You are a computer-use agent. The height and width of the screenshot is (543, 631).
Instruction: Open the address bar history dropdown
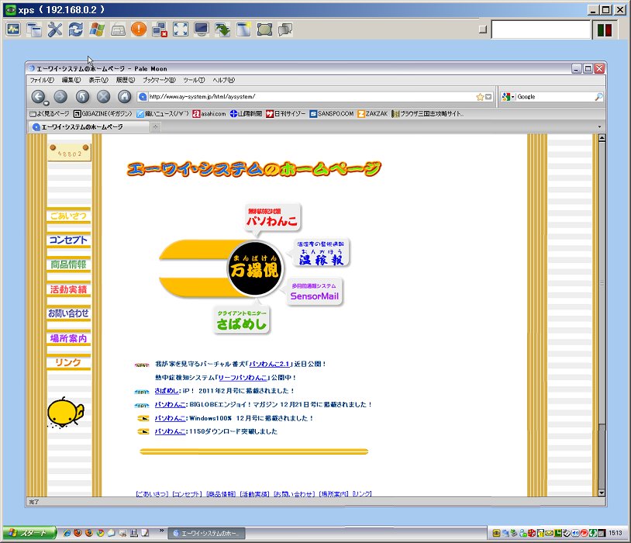pos(488,97)
